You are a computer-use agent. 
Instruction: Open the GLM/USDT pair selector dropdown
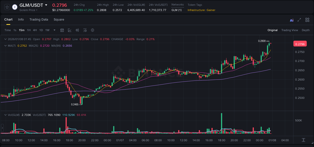pos(46,5)
